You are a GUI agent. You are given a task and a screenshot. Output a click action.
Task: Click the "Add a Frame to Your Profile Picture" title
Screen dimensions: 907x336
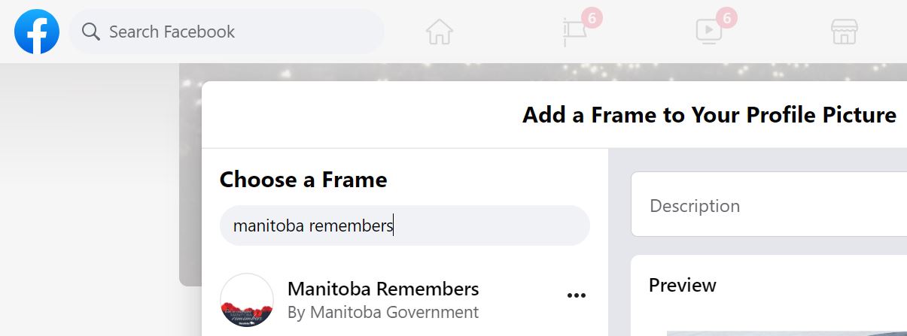click(709, 115)
